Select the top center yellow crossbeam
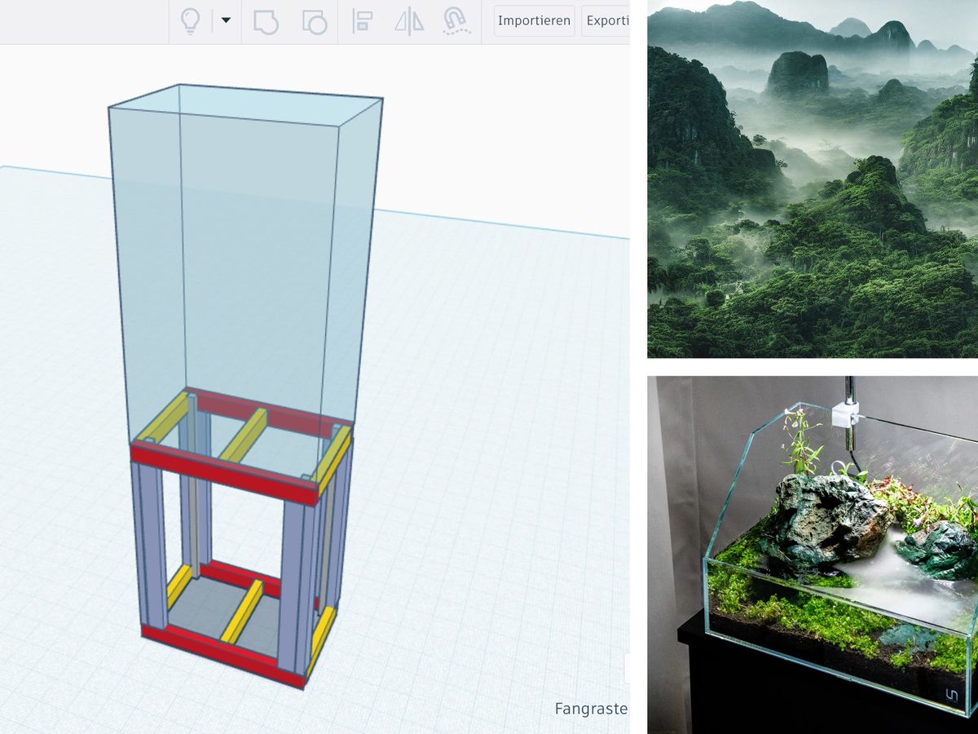 tap(242, 436)
